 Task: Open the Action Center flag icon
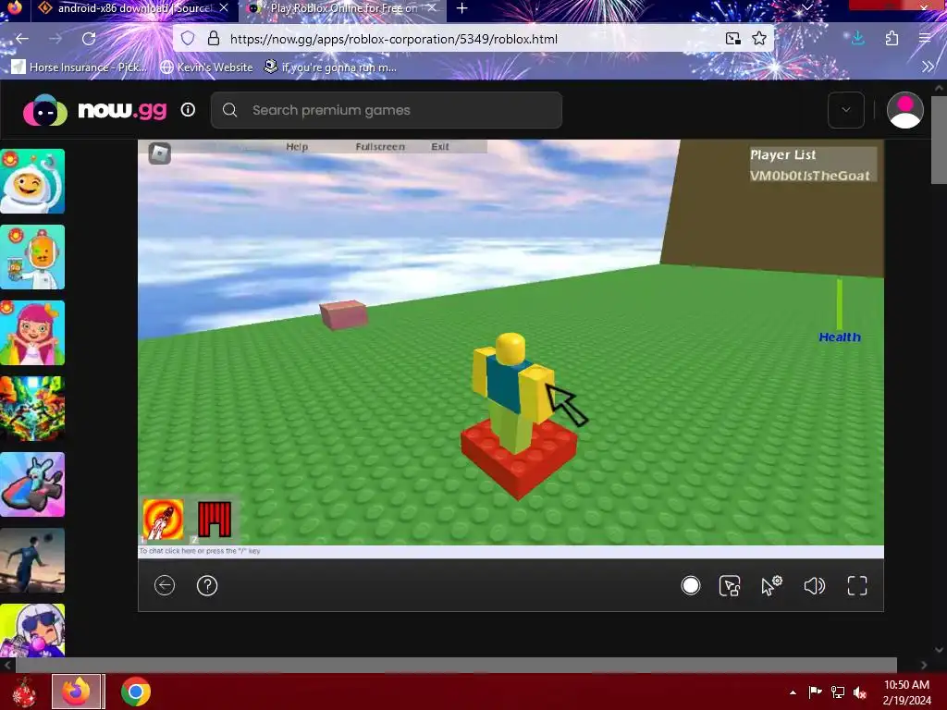tap(815, 692)
